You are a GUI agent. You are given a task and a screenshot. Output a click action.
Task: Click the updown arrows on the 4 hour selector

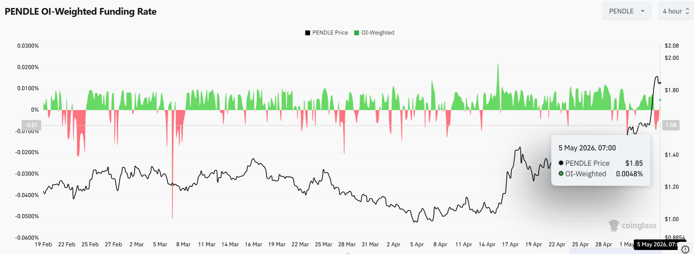point(687,11)
